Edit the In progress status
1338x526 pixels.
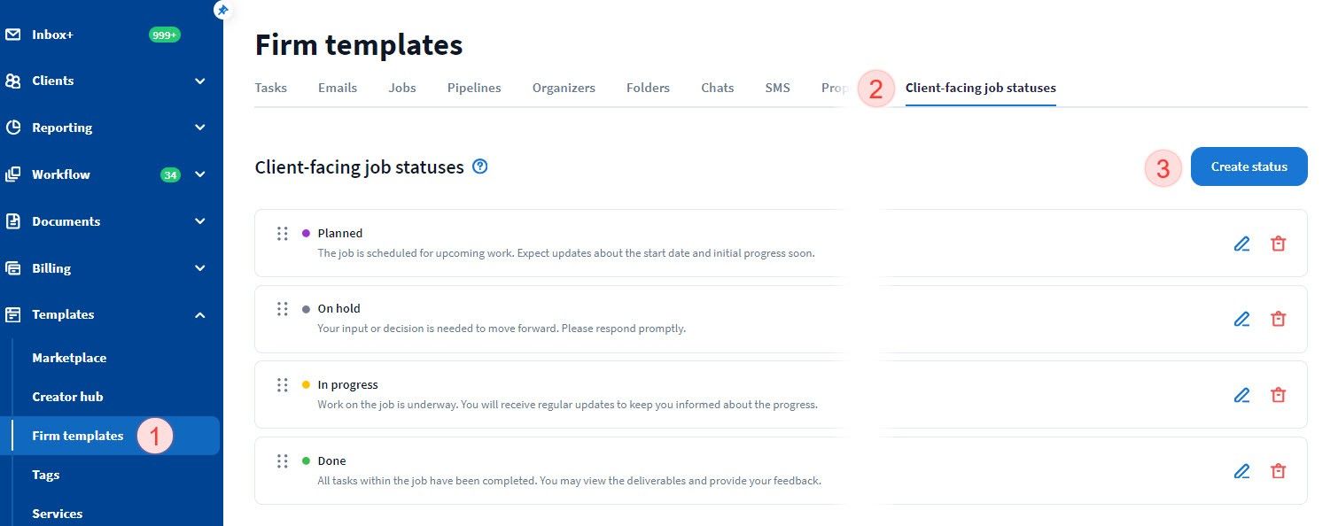click(x=1241, y=395)
